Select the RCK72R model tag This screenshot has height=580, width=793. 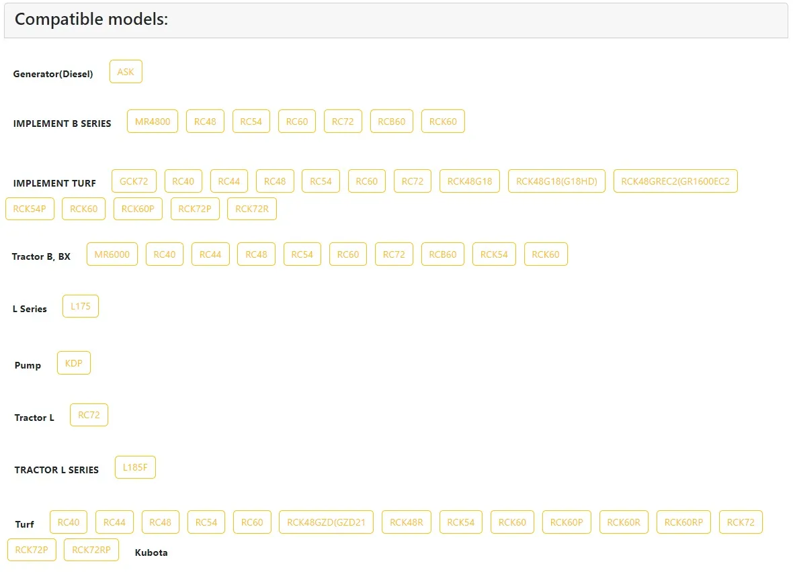tap(252, 209)
